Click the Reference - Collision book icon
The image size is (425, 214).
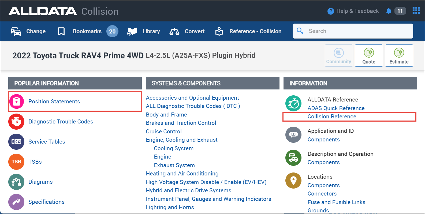(219, 31)
